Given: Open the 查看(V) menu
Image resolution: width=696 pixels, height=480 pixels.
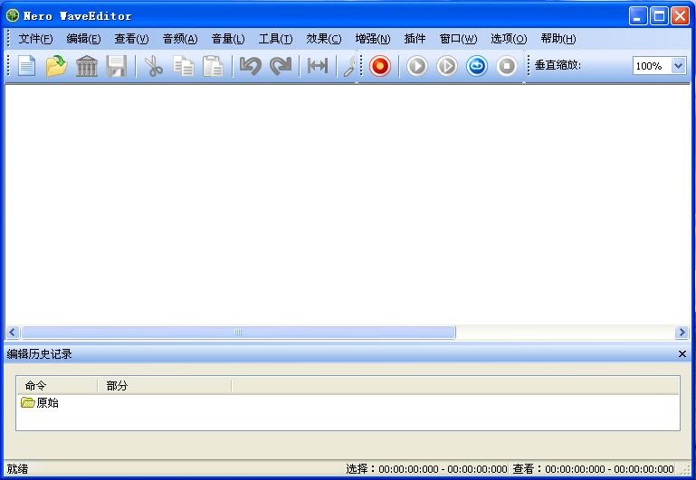Looking at the screenshot, I should [x=131, y=39].
